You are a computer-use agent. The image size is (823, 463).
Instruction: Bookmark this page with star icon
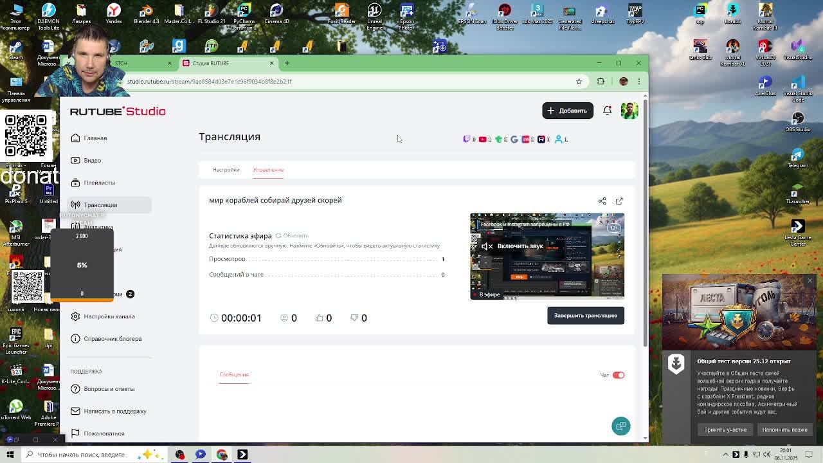pos(579,82)
